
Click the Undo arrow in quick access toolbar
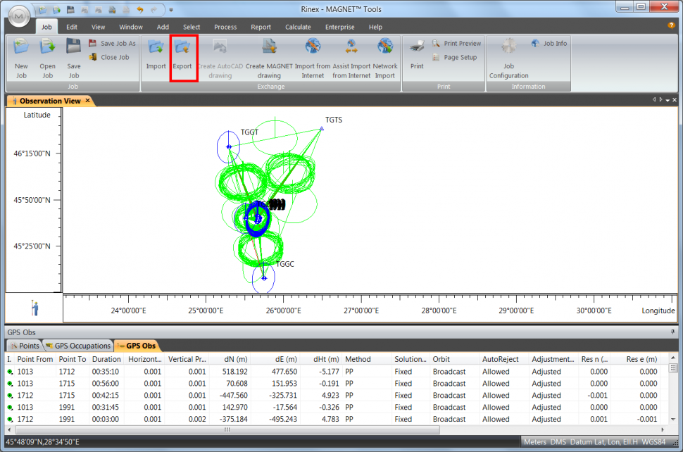pyautogui.click(x=140, y=10)
